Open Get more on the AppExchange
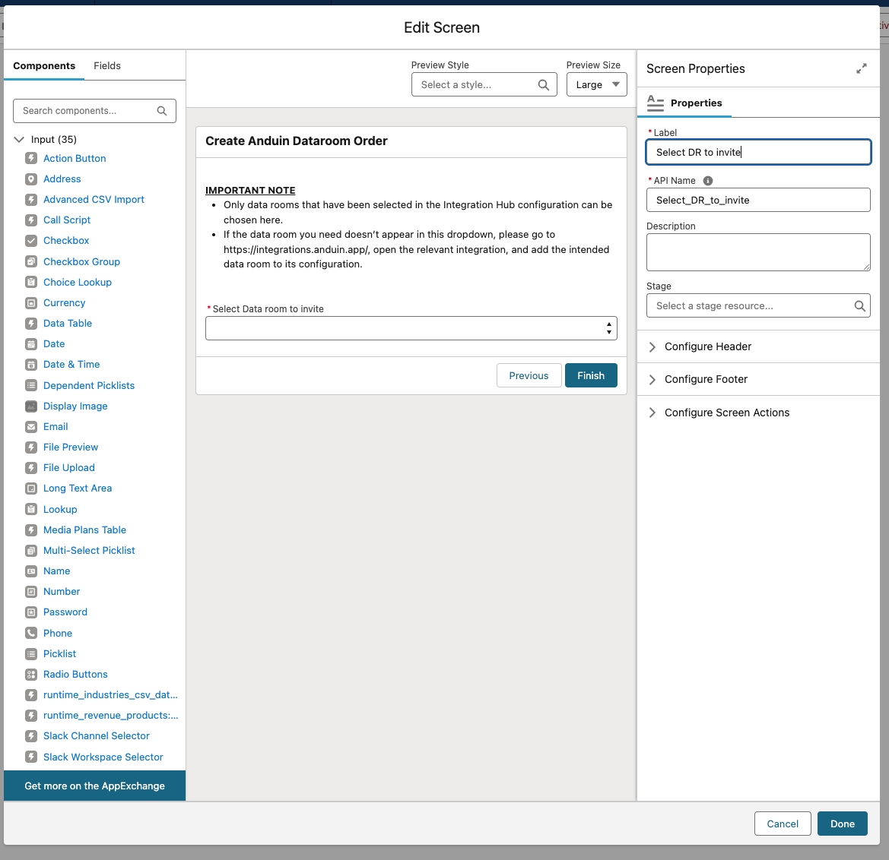 coord(95,786)
